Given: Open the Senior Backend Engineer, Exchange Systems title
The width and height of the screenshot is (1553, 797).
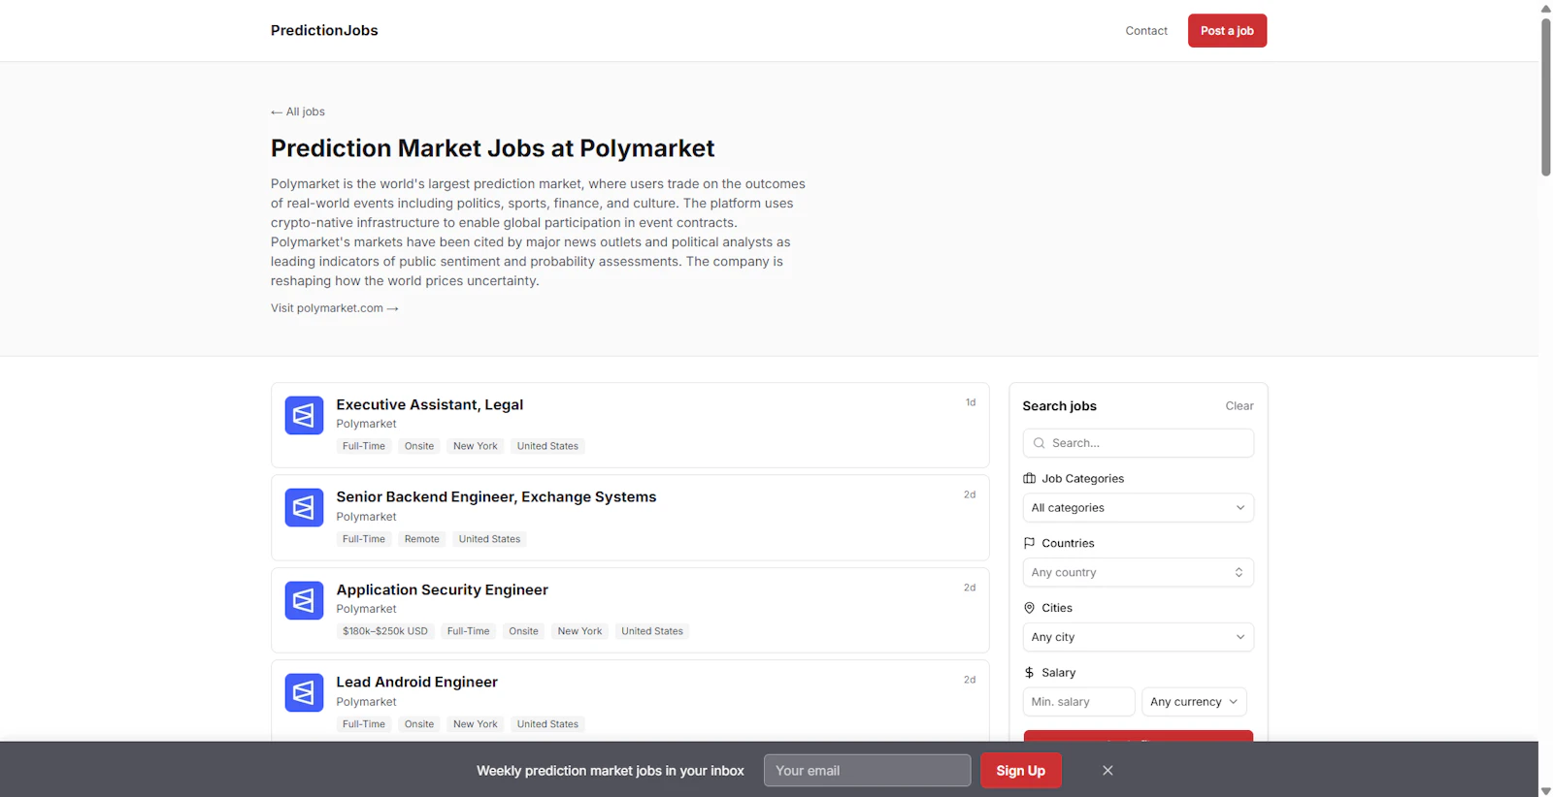Looking at the screenshot, I should [496, 497].
